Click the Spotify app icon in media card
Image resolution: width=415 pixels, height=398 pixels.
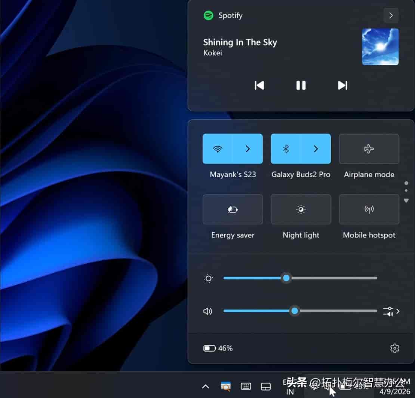(209, 16)
